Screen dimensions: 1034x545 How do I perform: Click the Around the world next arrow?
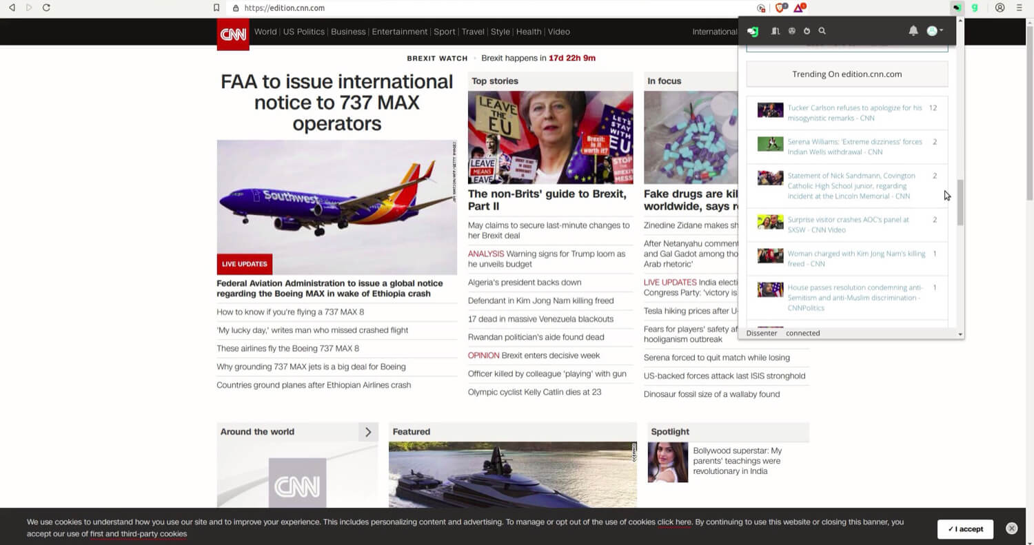click(x=368, y=432)
